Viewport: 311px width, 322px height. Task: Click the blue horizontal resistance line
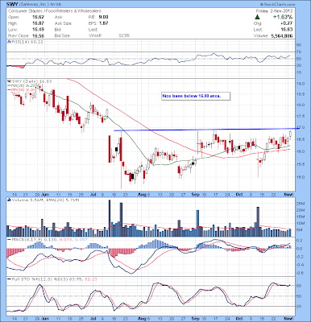[207, 130]
